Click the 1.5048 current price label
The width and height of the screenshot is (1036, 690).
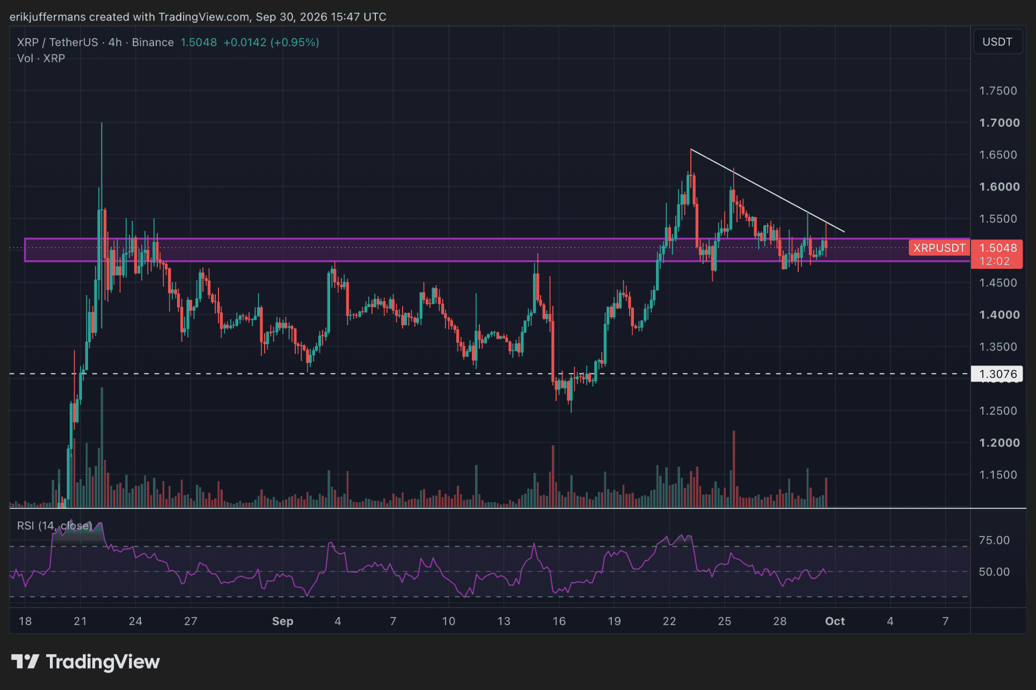(x=998, y=248)
